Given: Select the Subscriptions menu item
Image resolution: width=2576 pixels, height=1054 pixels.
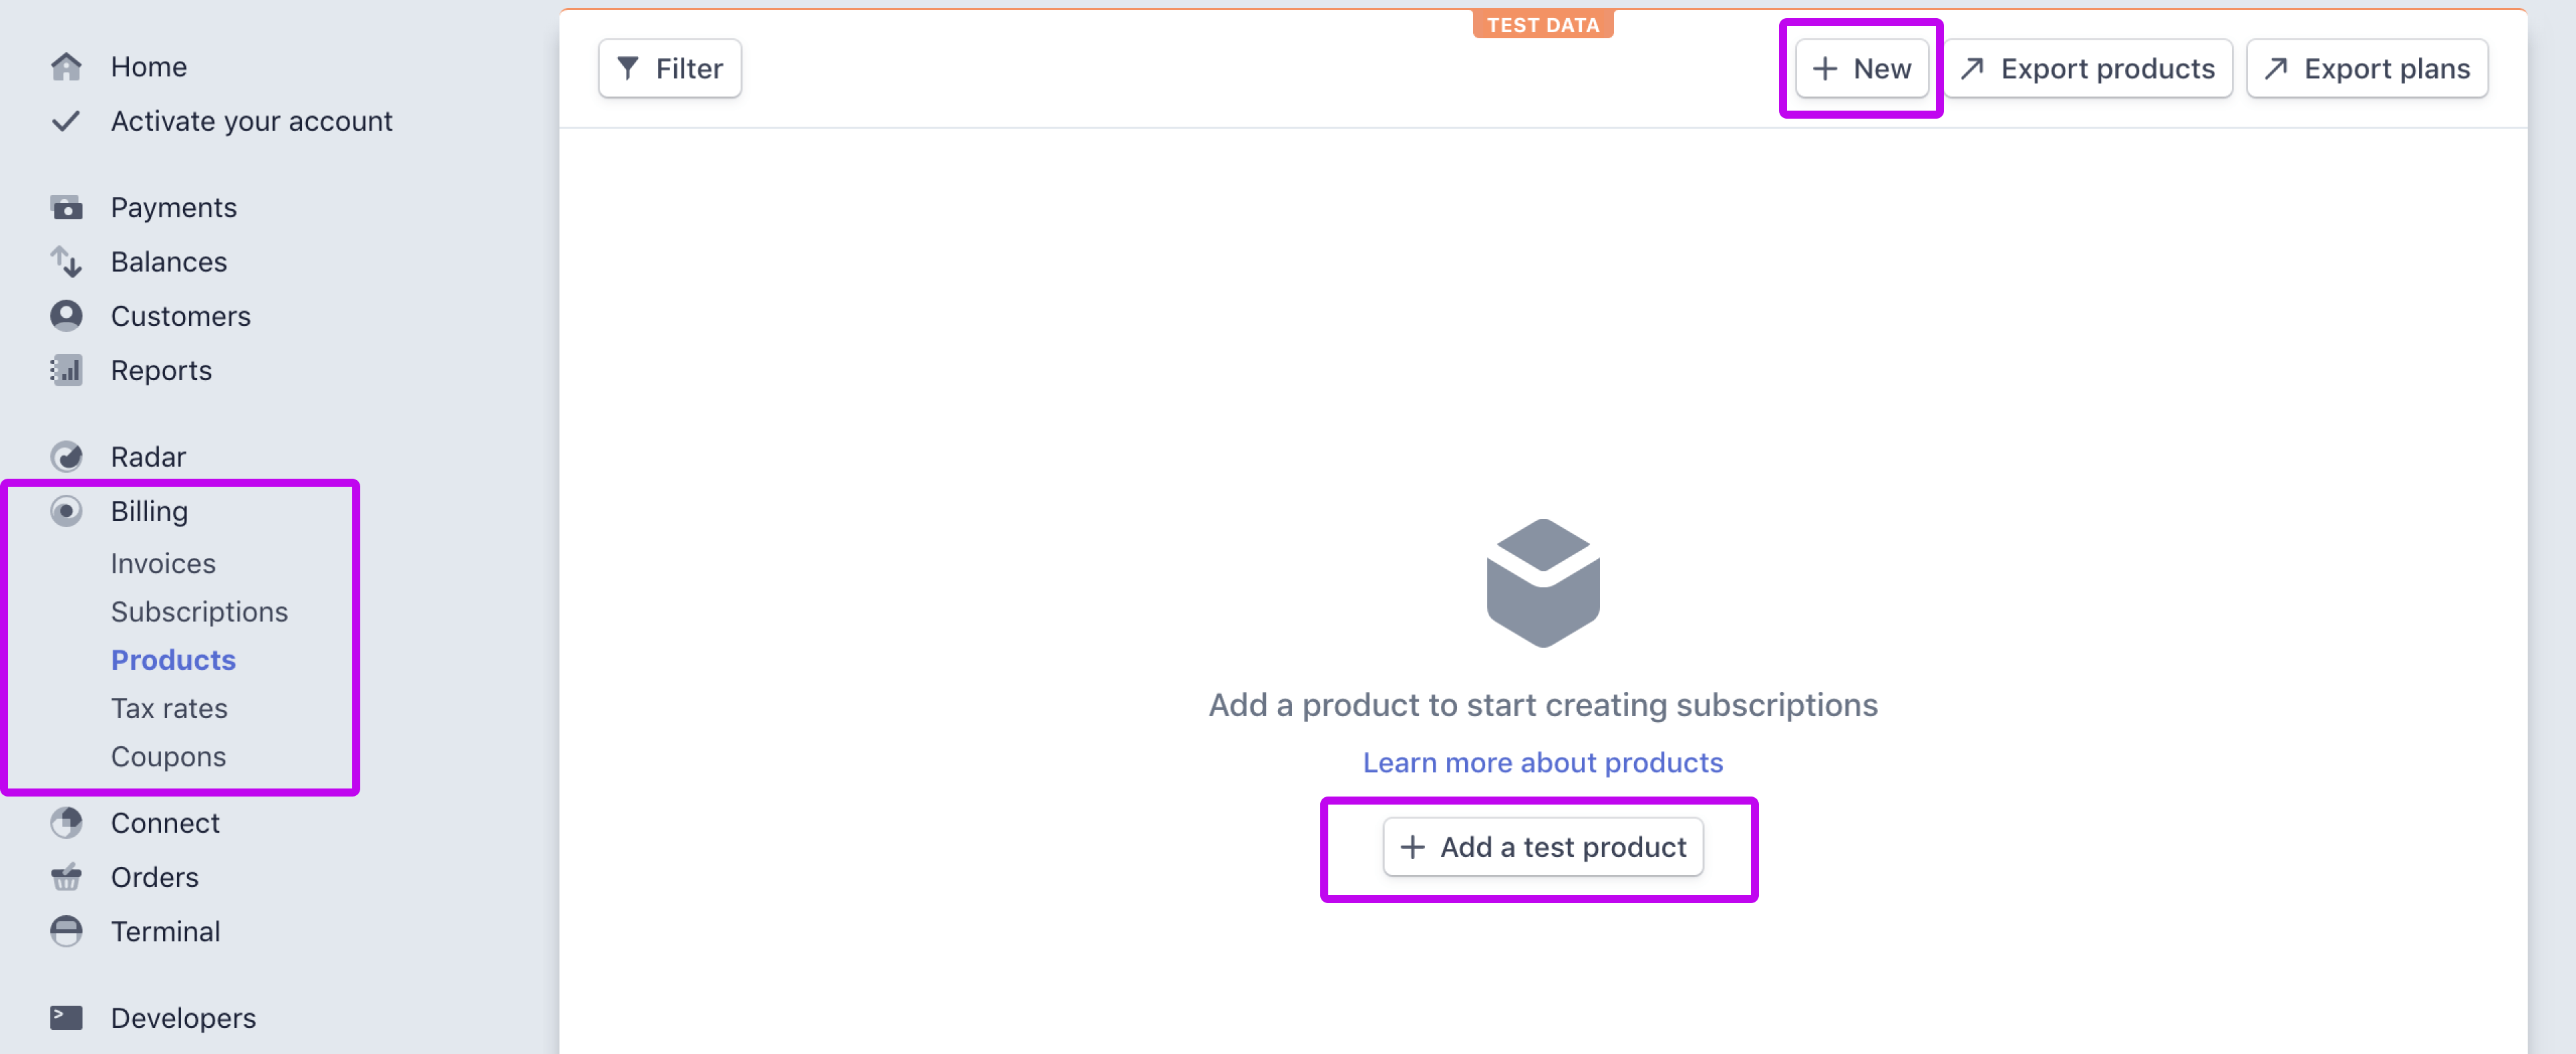Looking at the screenshot, I should pyautogui.click(x=197, y=611).
